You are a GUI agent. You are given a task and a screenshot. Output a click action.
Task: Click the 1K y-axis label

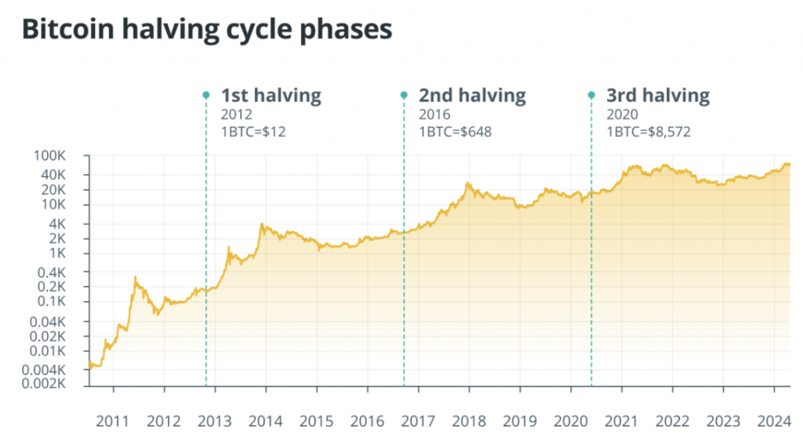[x=57, y=253]
